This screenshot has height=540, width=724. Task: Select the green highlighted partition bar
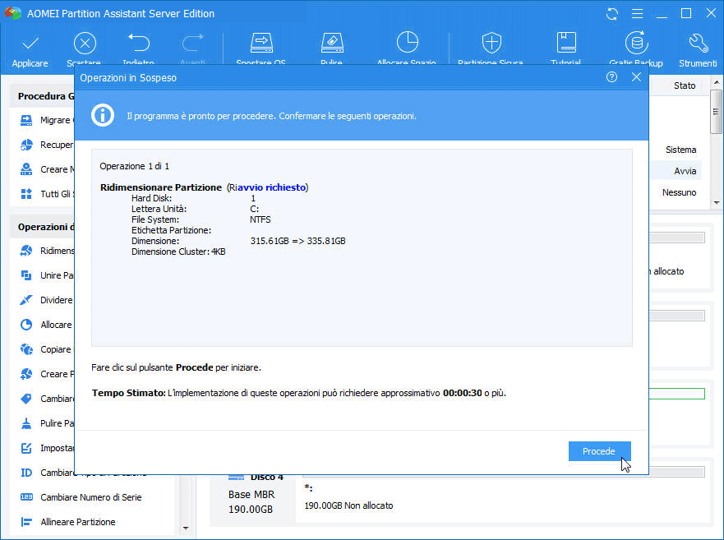click(677, 394)
